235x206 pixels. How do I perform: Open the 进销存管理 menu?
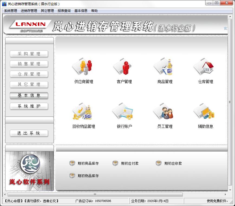(x=29, y=11)
